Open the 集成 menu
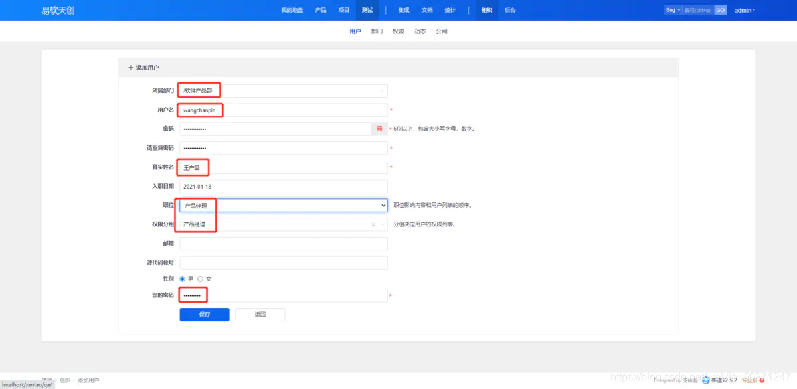 404,10
